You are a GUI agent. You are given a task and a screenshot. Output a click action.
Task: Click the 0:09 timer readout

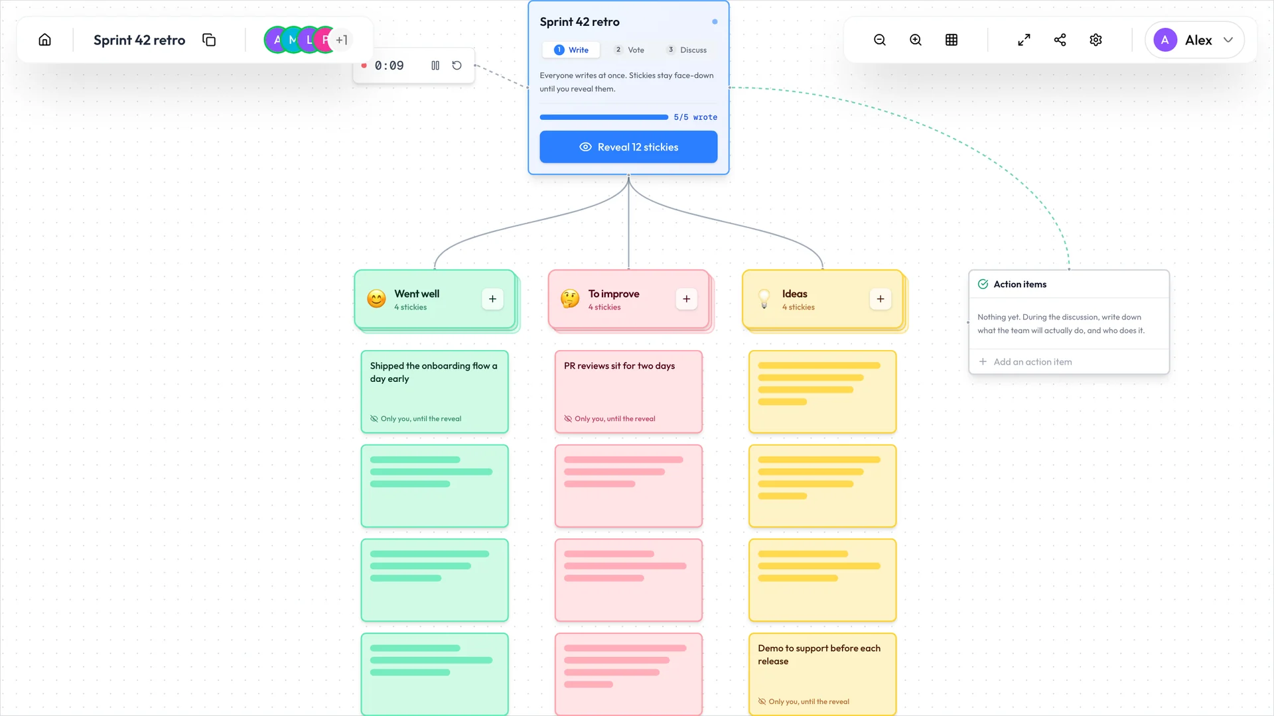tap(389, 66)
